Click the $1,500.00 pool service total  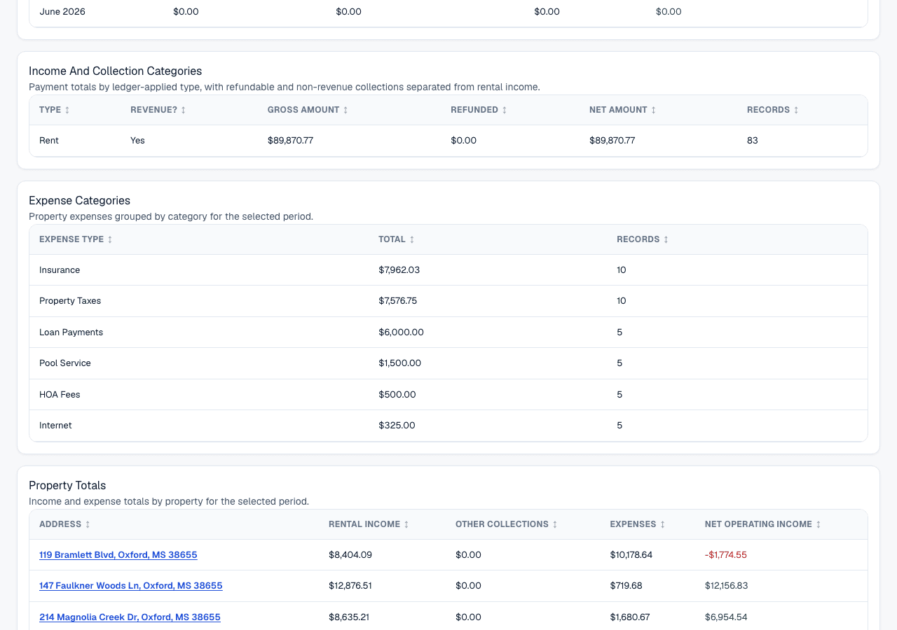[400, 363]
